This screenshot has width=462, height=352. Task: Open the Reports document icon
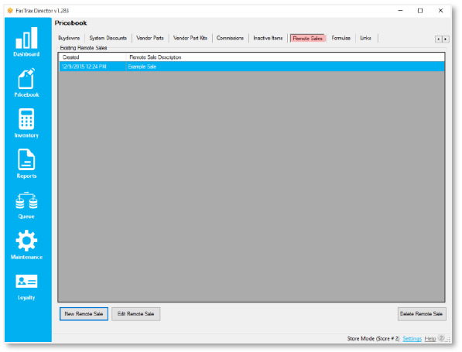tap(26, 159)
